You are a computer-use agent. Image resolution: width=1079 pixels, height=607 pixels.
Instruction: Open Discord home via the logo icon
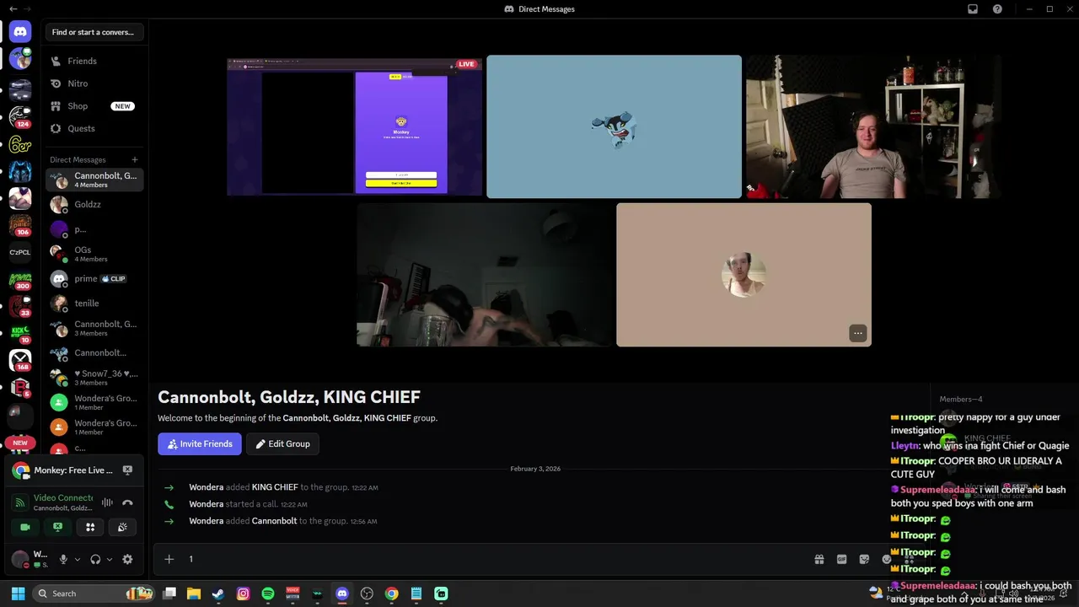(x=20, y=32)
